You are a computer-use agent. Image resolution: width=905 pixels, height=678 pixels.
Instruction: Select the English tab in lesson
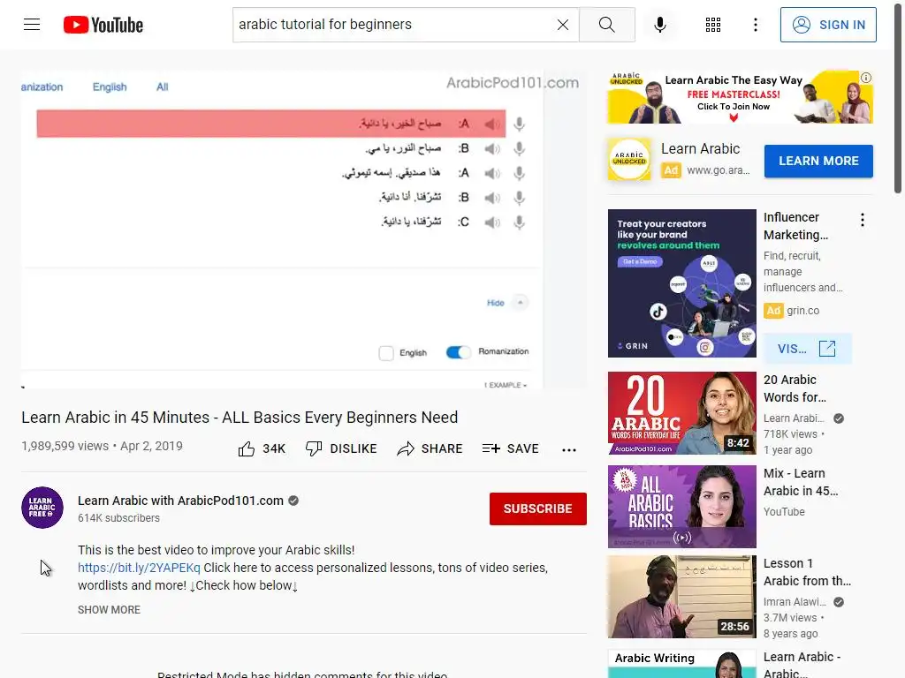pyautogui.click(x=110, y=87)
